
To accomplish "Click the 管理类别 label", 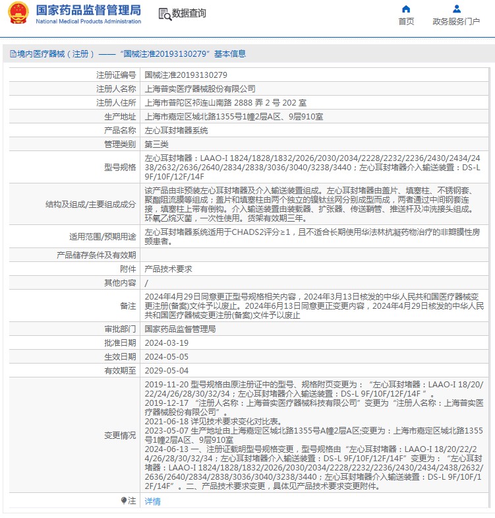I will [120, 145].
